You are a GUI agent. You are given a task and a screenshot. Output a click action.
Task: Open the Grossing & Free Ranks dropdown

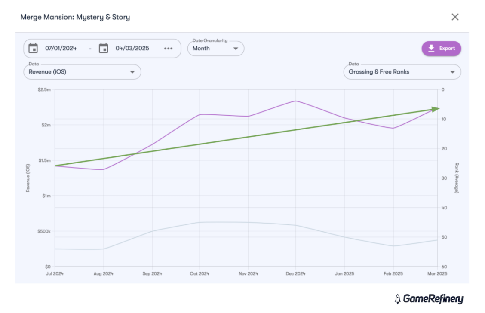(x=402, y=72)
